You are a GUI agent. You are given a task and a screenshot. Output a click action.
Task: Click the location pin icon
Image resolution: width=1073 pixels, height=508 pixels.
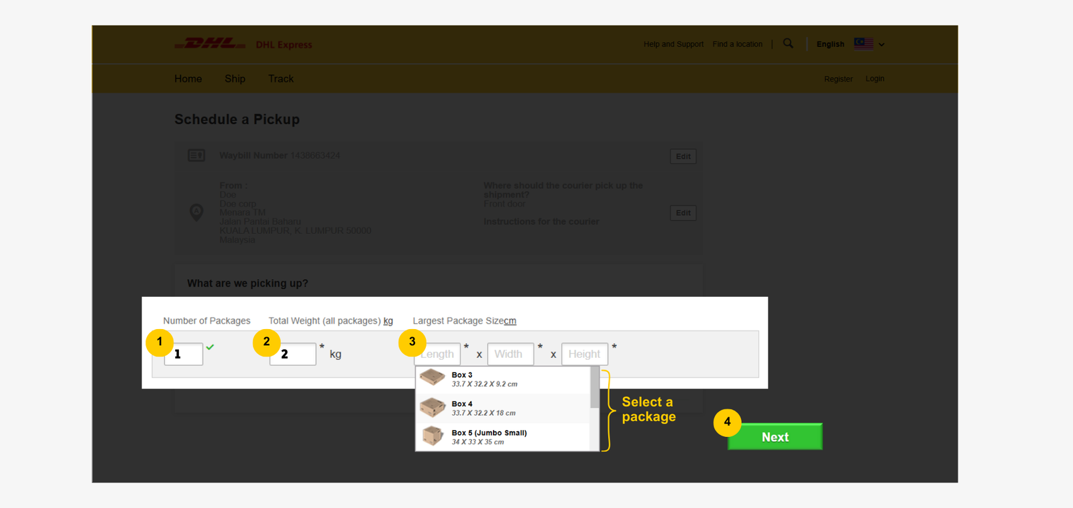pyautogui.click(x=196, y=212)
